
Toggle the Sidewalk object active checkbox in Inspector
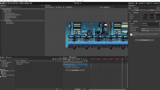tap(132, 8)
